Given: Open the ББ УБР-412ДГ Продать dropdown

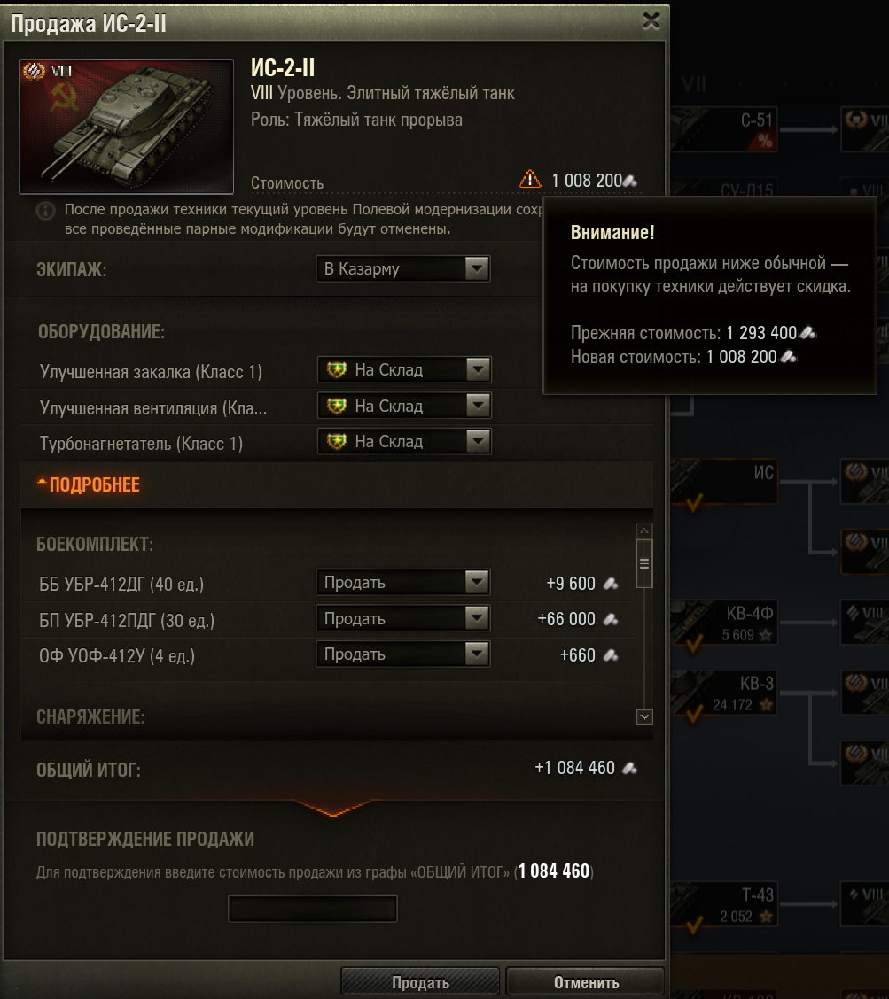Looking at the screenshot, I should pyautogui.click(x=403, y=583).
